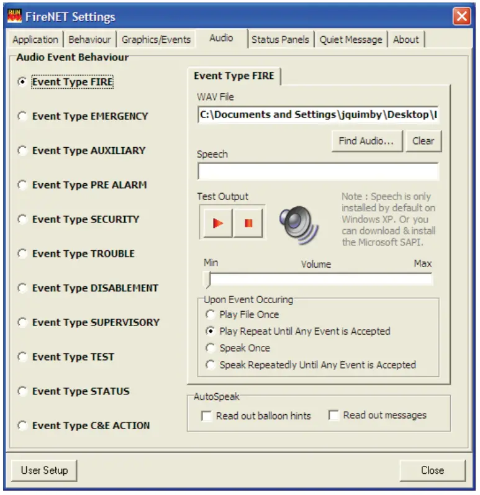Open the Graphics/Events tab
This screenshot has height=495, width=480.
156,40
